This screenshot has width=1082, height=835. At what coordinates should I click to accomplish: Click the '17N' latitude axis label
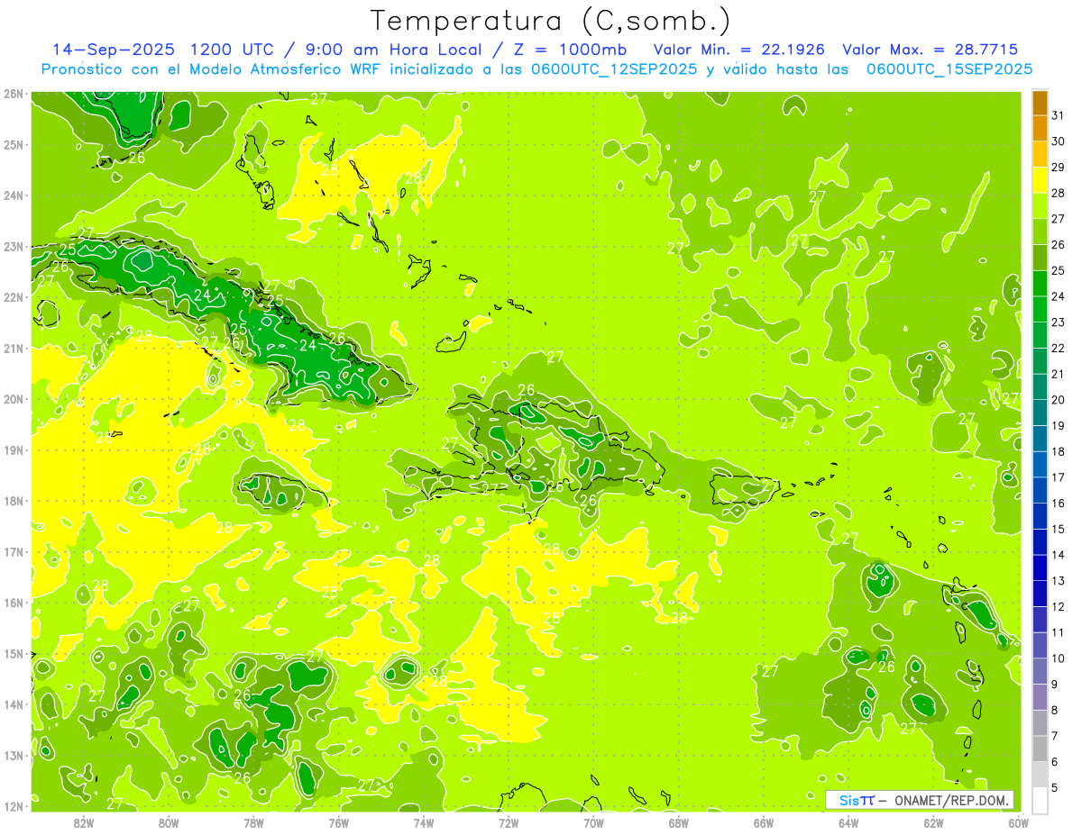click(13, 551)
